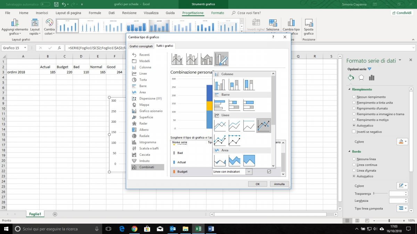
Task: Open the border Colore color picker
Action: tap(402, 185)
